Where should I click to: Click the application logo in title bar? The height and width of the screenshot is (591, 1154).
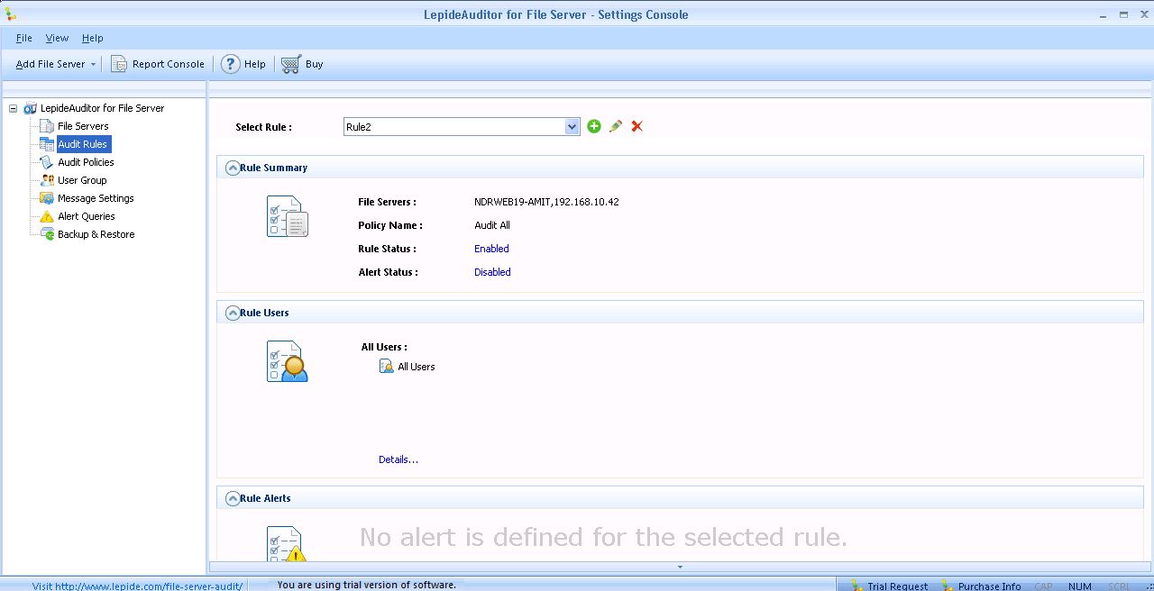[x=11, y=14]
